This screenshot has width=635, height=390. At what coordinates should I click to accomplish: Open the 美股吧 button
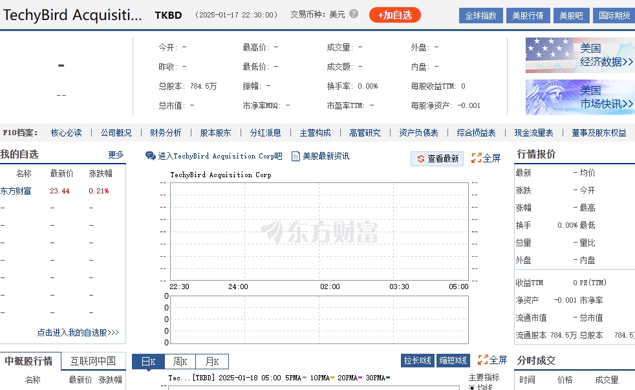571,16
